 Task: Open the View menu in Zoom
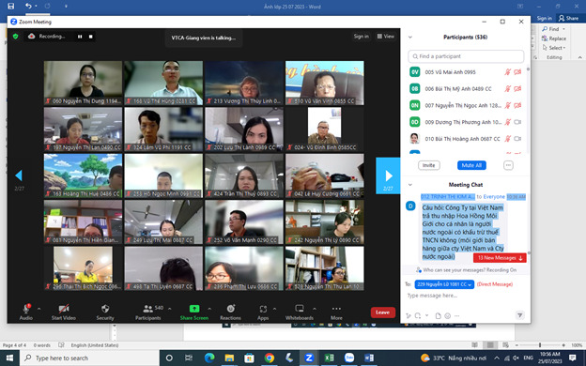click(x=385, y=37)
